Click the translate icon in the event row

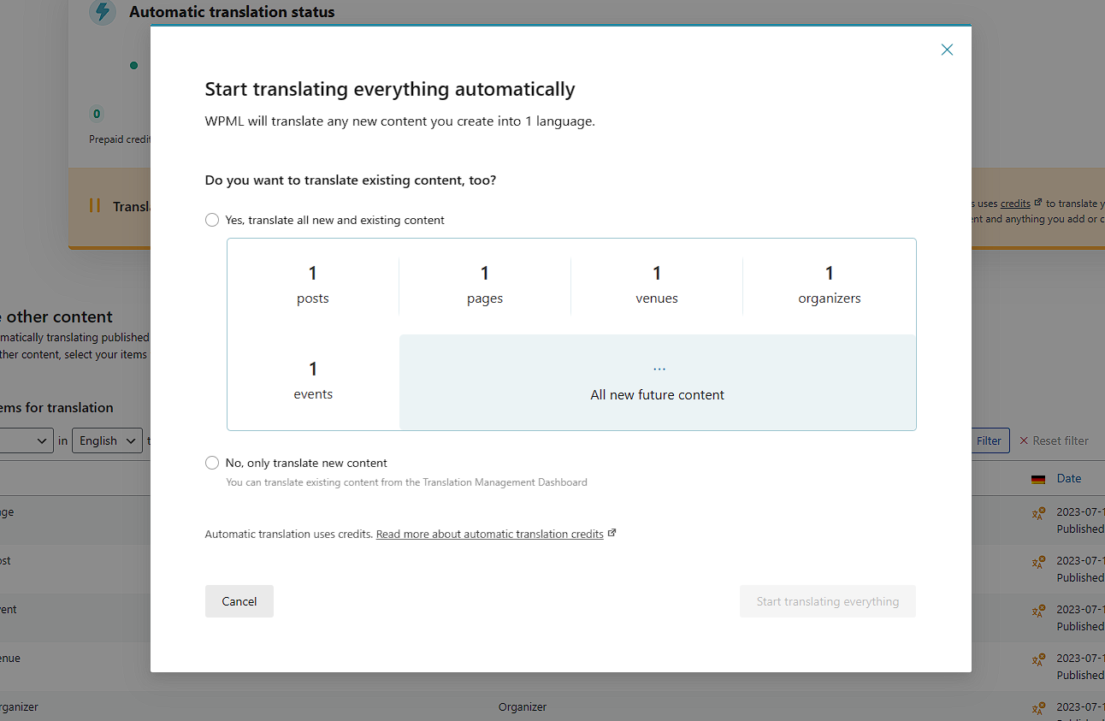tap(1038, 611)
